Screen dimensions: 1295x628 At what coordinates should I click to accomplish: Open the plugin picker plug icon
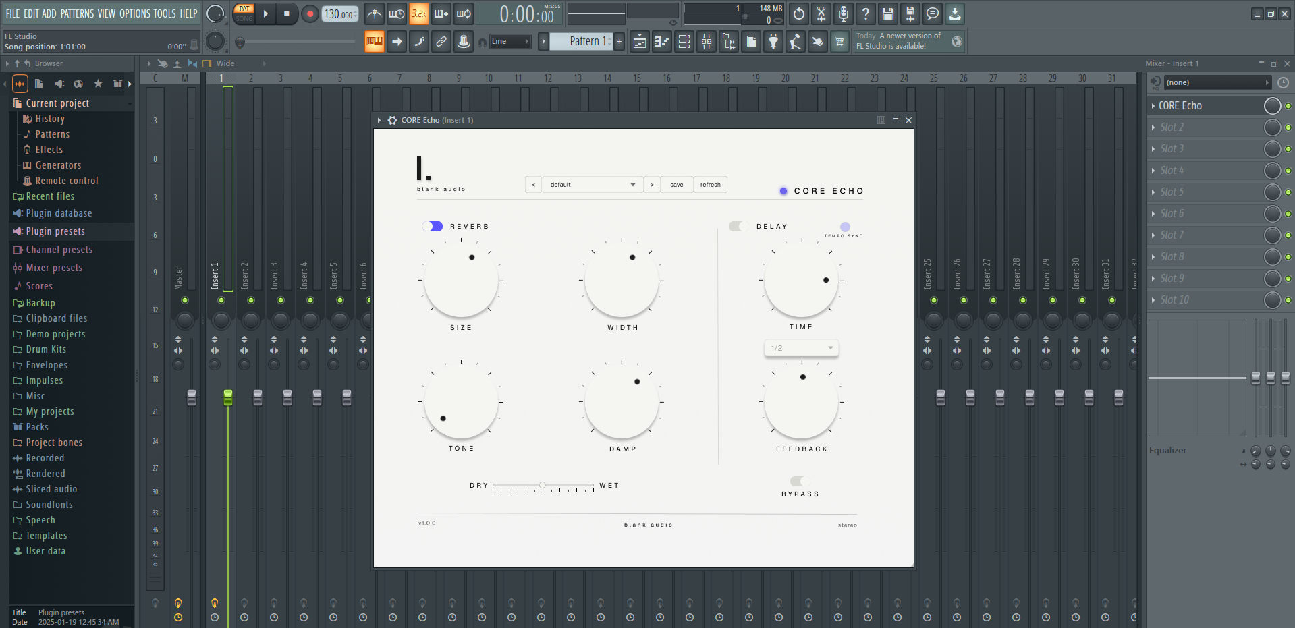pos(773,42)
